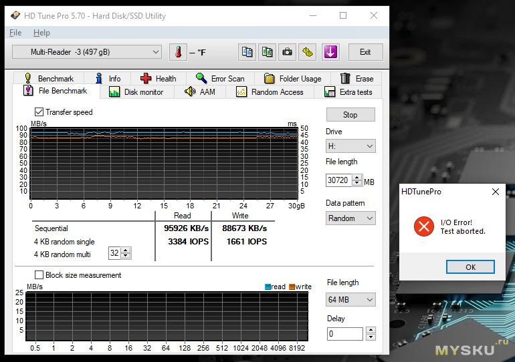Decrease the Delay value arrow
Image resolution: width=515 pixels, height=362 pixels.
[x=371, y=337]
